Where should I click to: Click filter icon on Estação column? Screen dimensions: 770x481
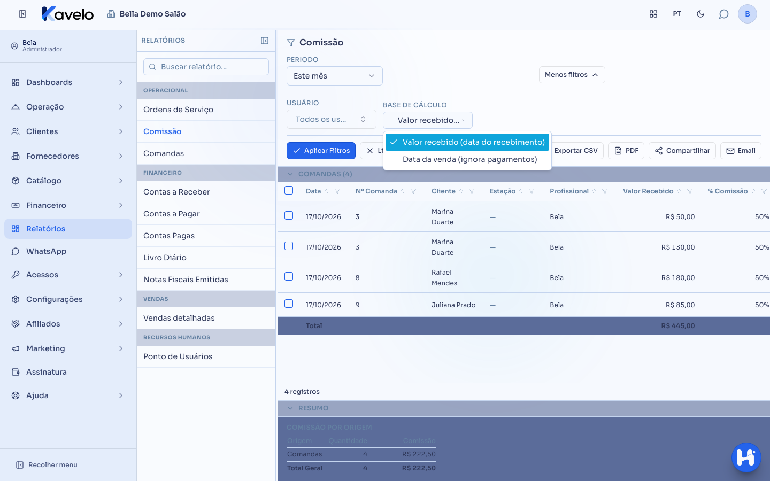click(x=532, y=191)
